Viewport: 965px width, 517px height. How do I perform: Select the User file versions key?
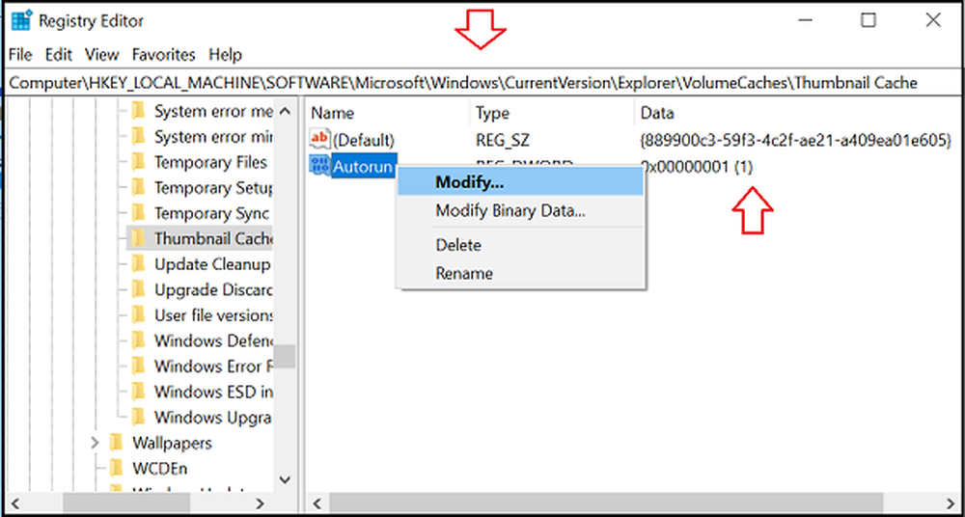(213, 315)
